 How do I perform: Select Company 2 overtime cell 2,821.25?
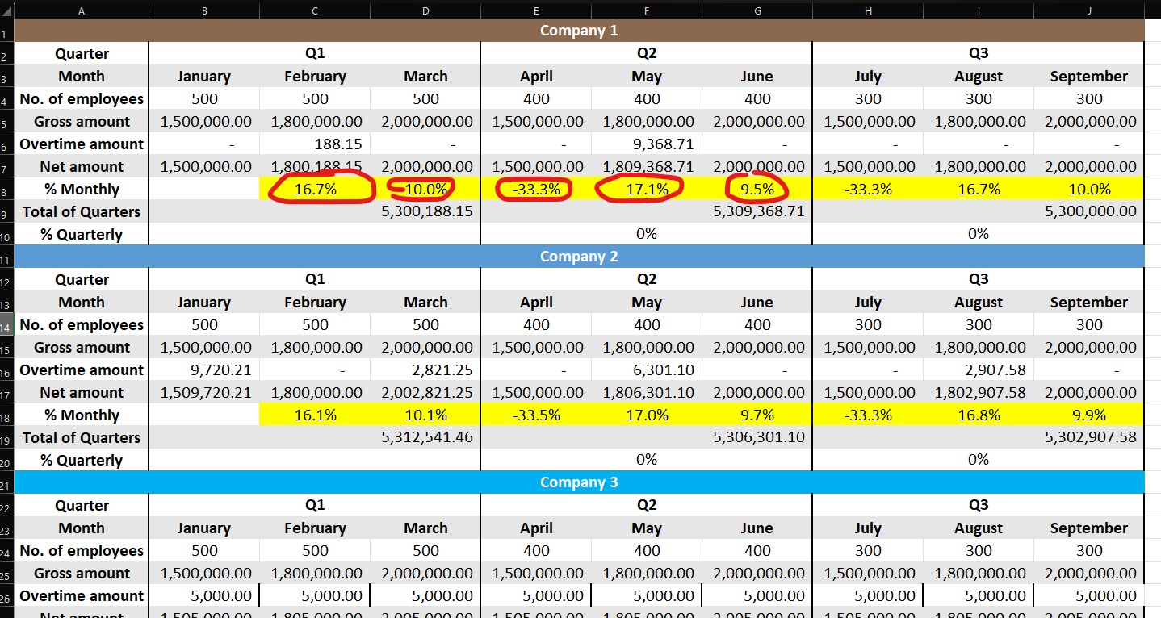(425, 370)
